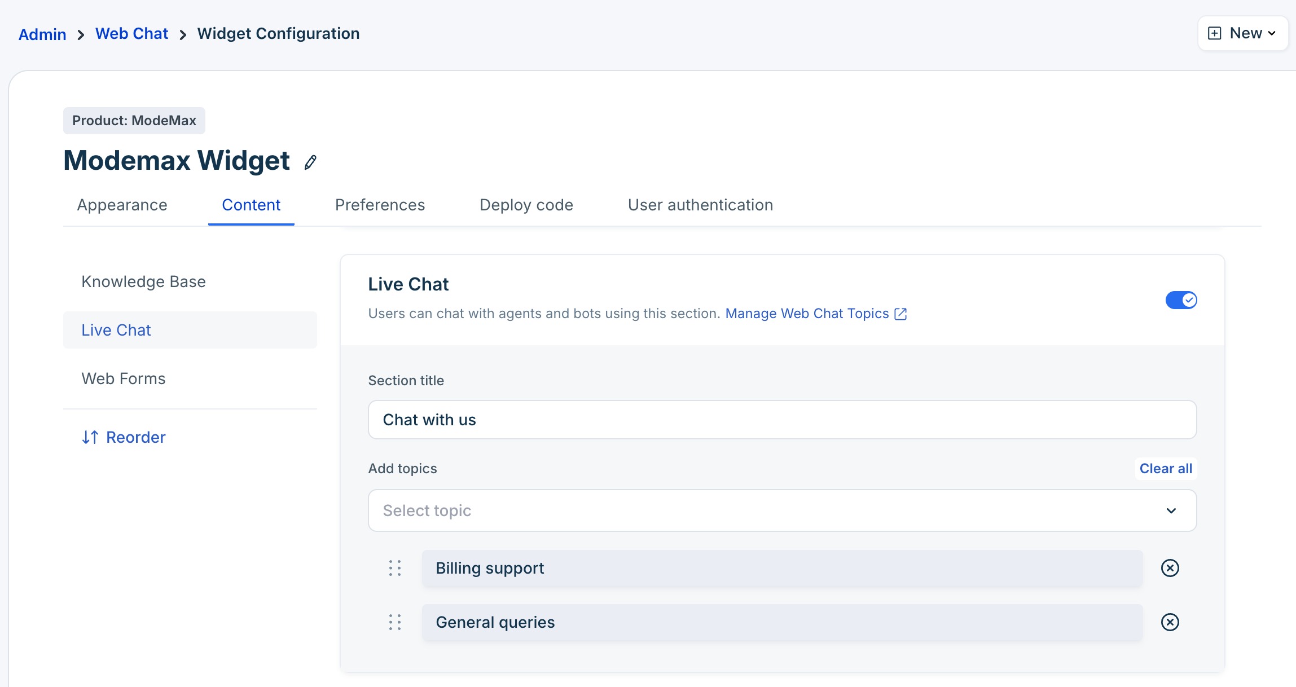Switch to the Appearance tab
1296x687 pixels.
point(122,205)
